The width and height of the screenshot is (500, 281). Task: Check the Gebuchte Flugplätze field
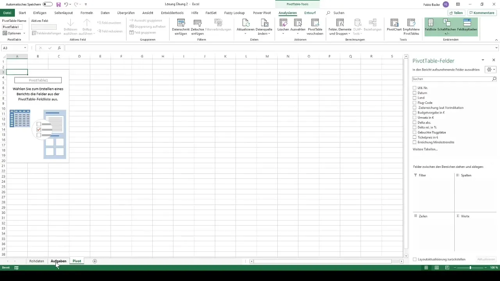click(x=414, y=132)
